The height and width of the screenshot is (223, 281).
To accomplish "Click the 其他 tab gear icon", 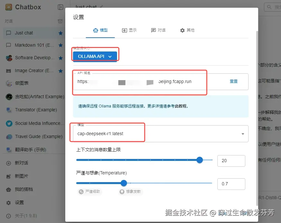I will pyautogui.click(x=182, y=31).
